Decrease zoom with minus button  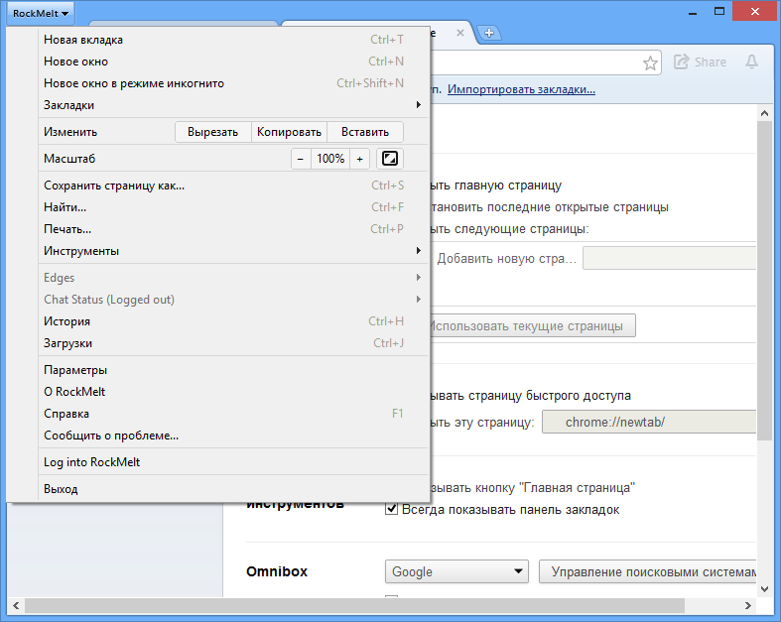tap(301, 159)
